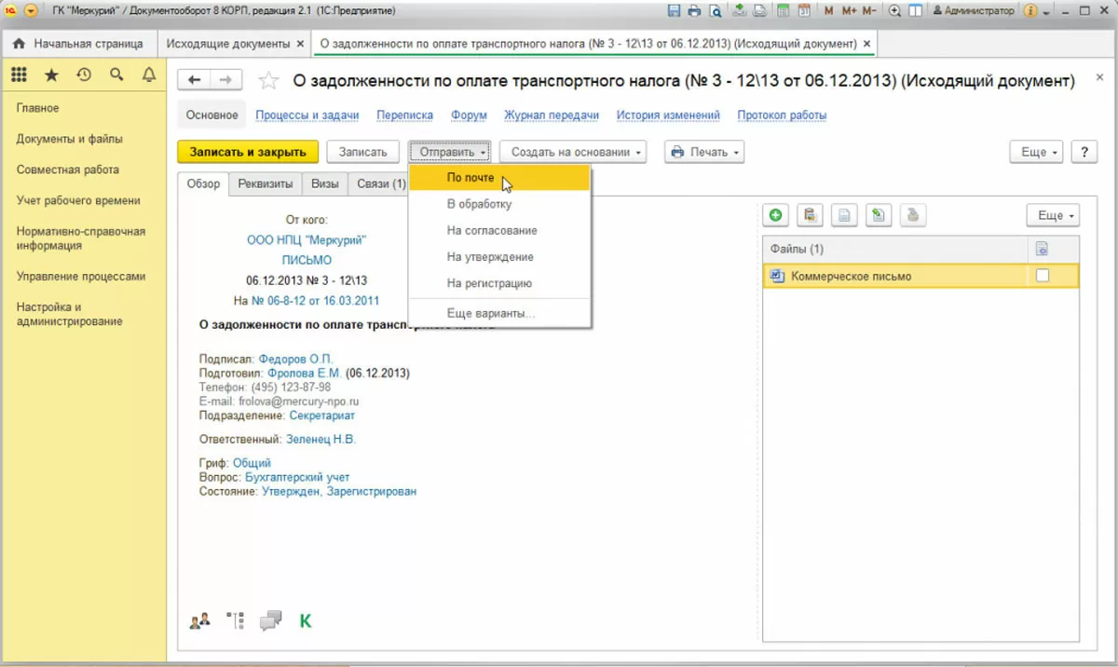Click the save diskette icon in title bar
The height and width of the screenshot is (667, 1118).
pyautogui.click(x=674, y=11)
